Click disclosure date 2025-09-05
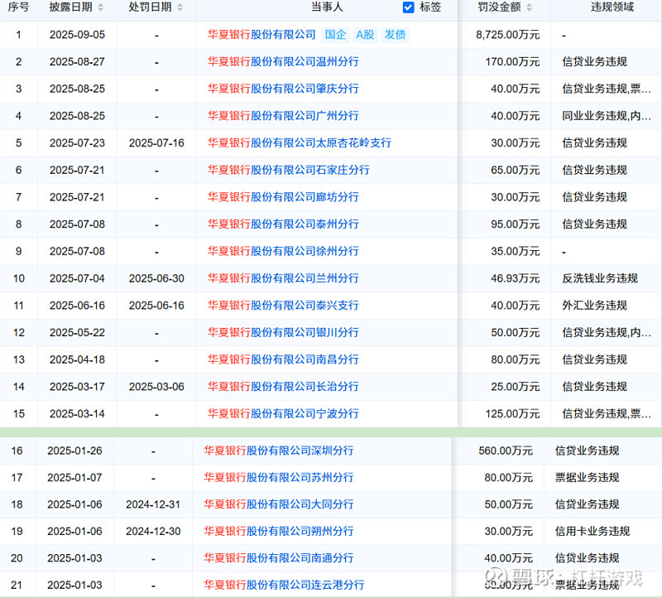Image resolution: width=662 pixels, height=598 pixels. (77, 35)
